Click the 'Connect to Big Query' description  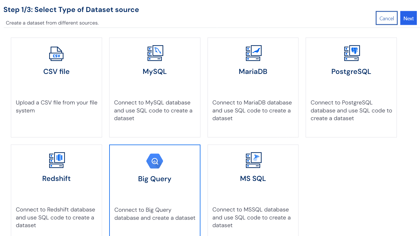(155, 214)
